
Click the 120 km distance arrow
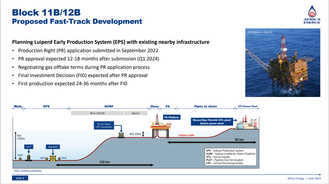(104, 165)
